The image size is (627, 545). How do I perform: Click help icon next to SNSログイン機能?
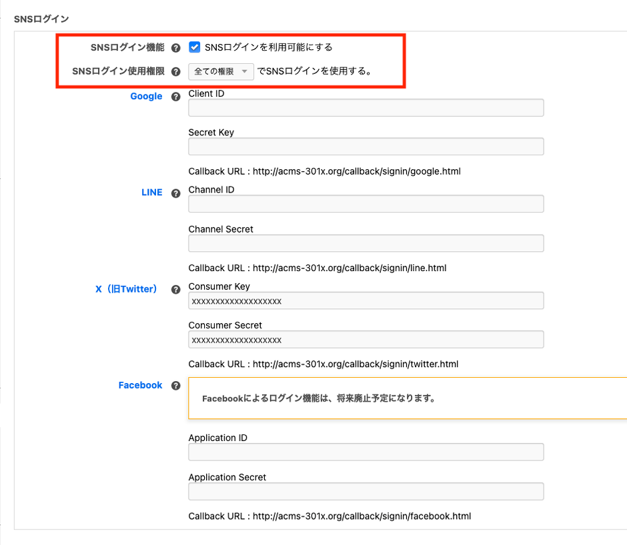click(176, 48)
